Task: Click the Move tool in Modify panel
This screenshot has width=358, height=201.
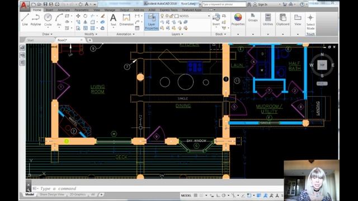Action: point(78,16)
